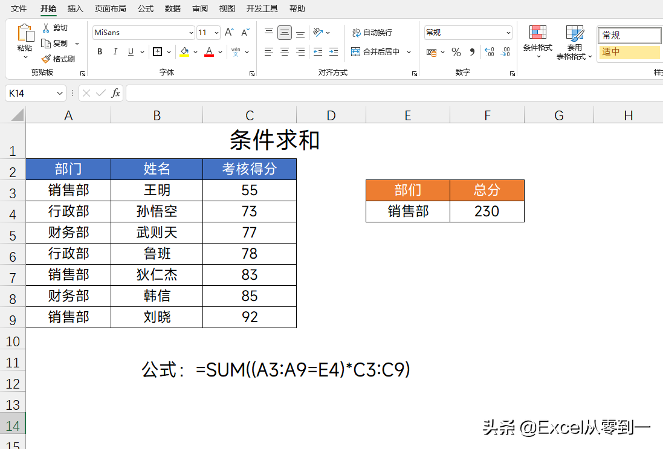Click Merge and Center (合并后居中) button
The width and height of the screenshot is (663, 449).
(375, 51)
